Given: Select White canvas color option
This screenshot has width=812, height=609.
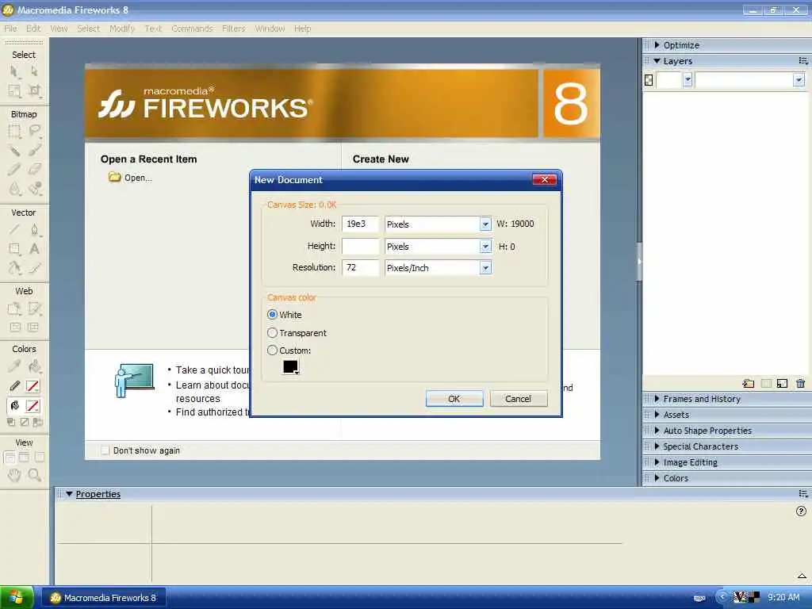Looking at the screenshot, I should coord(284,314).
